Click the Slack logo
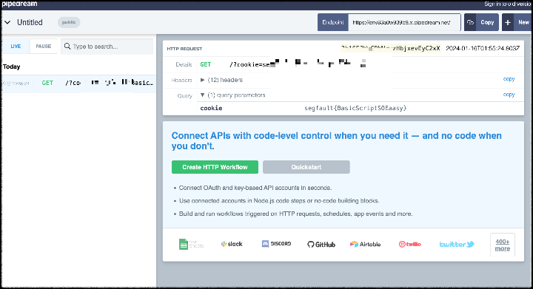The width and height of the screenshot is (533, 289). [232, 244]
